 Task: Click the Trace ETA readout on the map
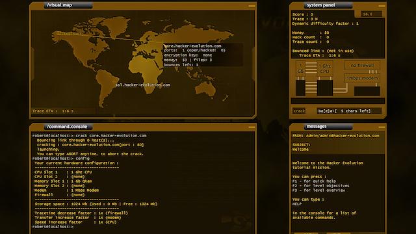coord(53,111)
